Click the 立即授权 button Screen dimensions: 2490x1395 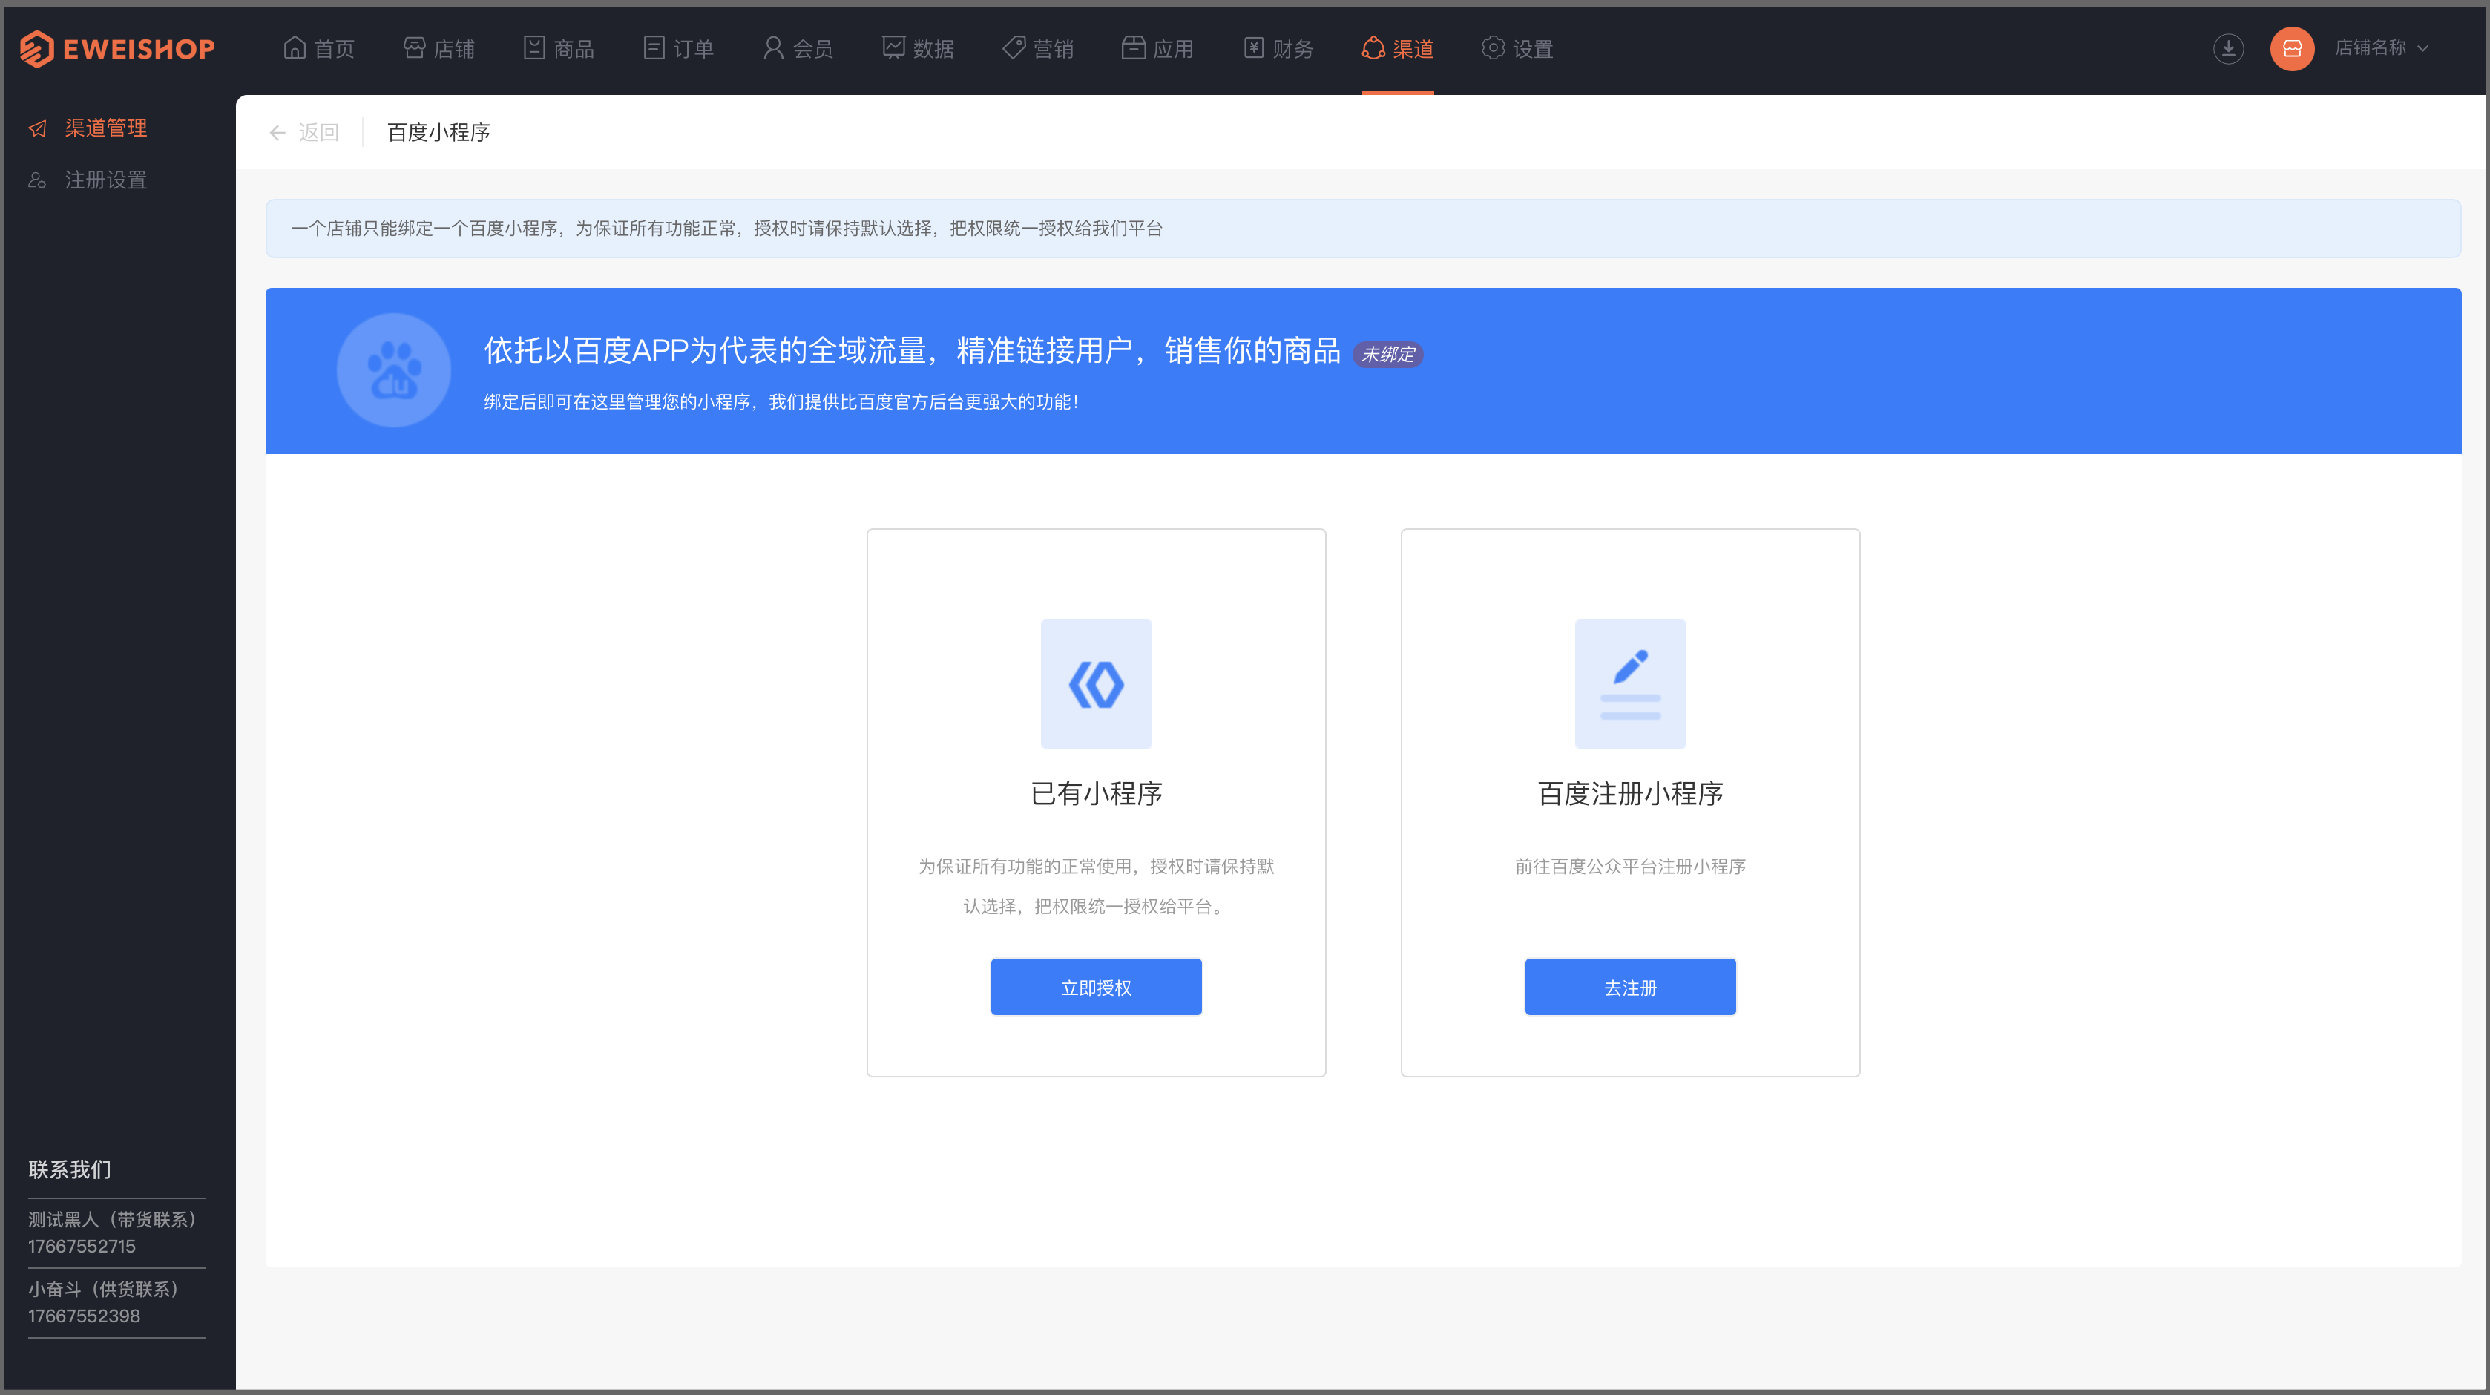(x=1096, y=987)
